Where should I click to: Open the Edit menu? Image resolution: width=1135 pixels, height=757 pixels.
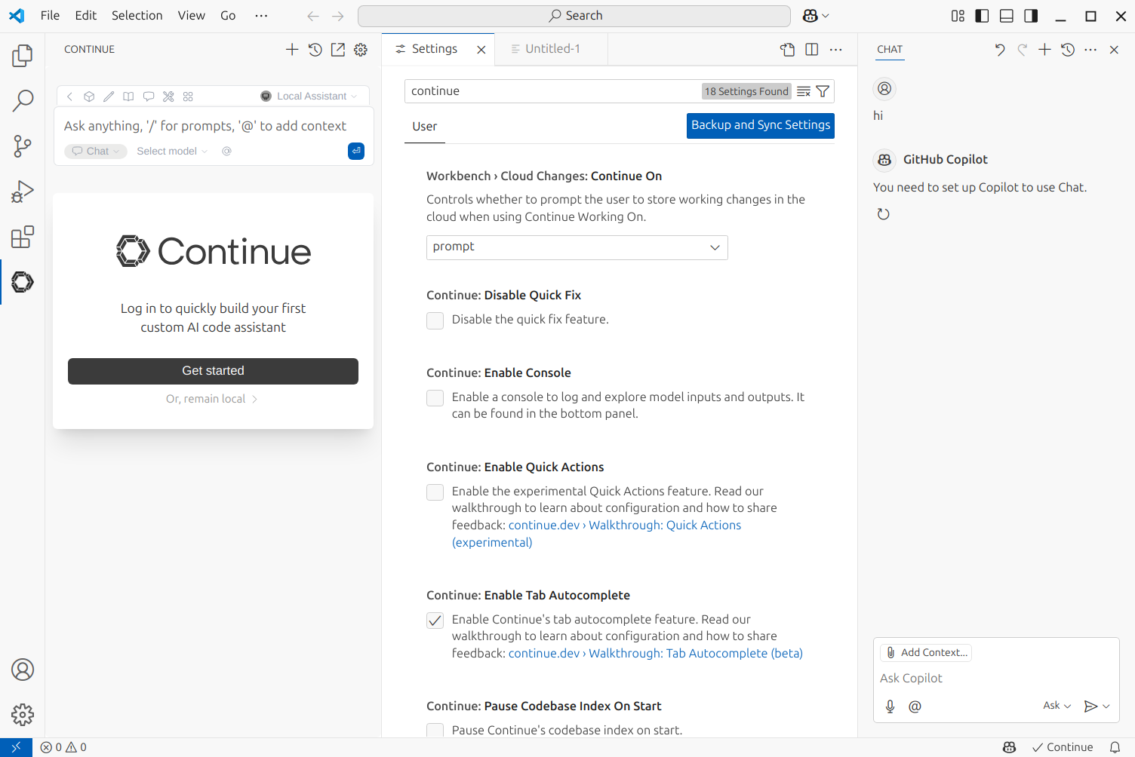point(86,16)
